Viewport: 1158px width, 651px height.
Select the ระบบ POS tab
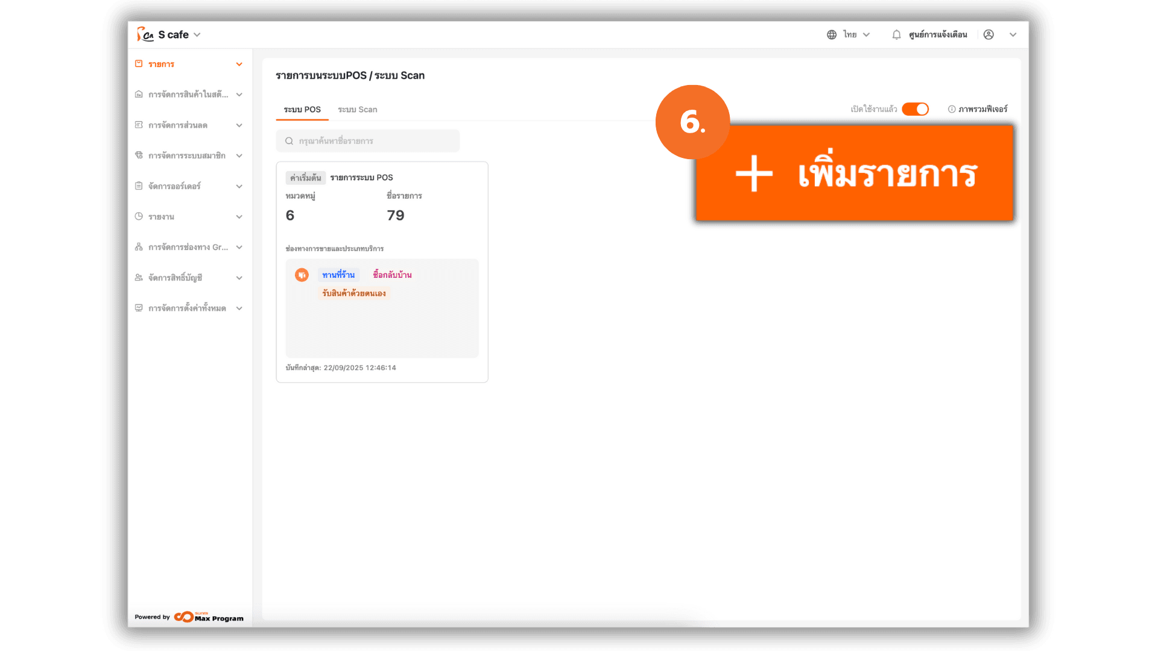(x=302, y=110)
